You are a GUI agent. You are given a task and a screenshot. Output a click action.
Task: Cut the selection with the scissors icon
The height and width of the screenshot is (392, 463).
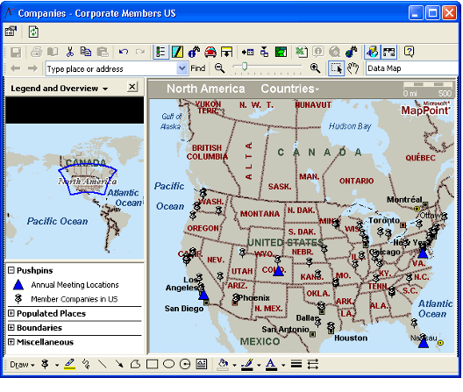pos(69,52)
